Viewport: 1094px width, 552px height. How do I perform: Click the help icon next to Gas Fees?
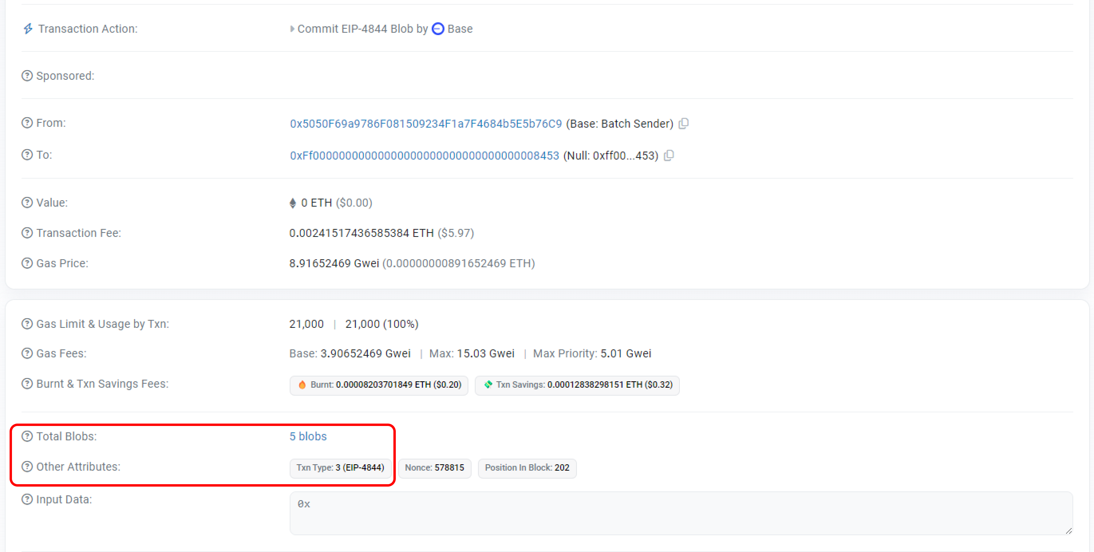[27, 353]
